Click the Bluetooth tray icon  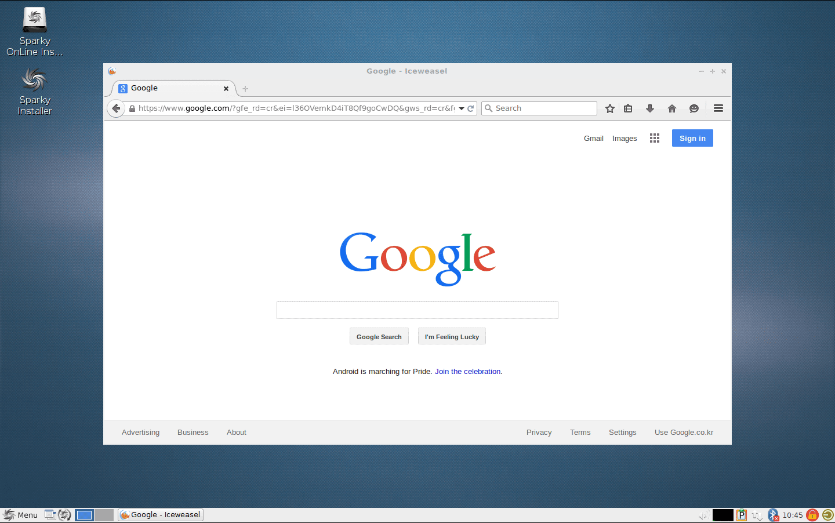tap(773, 515)
